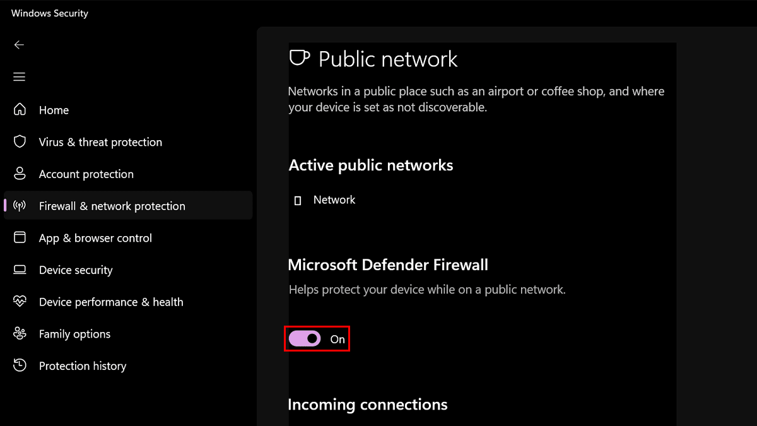The image size is (757, 426).
Task: Click the Home house icon
Action: click(20, 110)
